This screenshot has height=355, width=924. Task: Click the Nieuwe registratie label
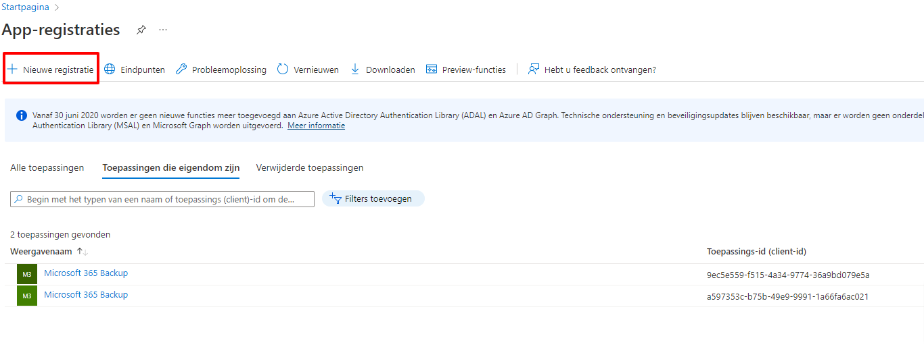click(x=58, y=70)
